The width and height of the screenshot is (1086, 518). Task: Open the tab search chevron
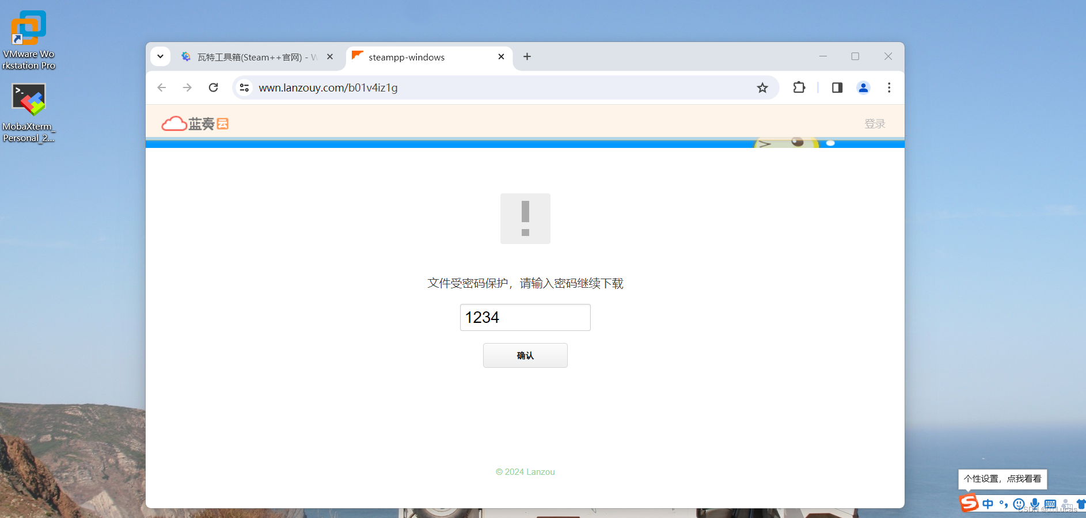click(160, 56)
